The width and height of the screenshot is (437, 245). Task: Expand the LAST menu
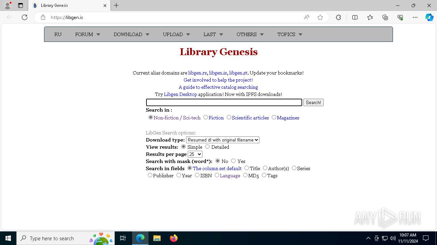tap(213, 34)
